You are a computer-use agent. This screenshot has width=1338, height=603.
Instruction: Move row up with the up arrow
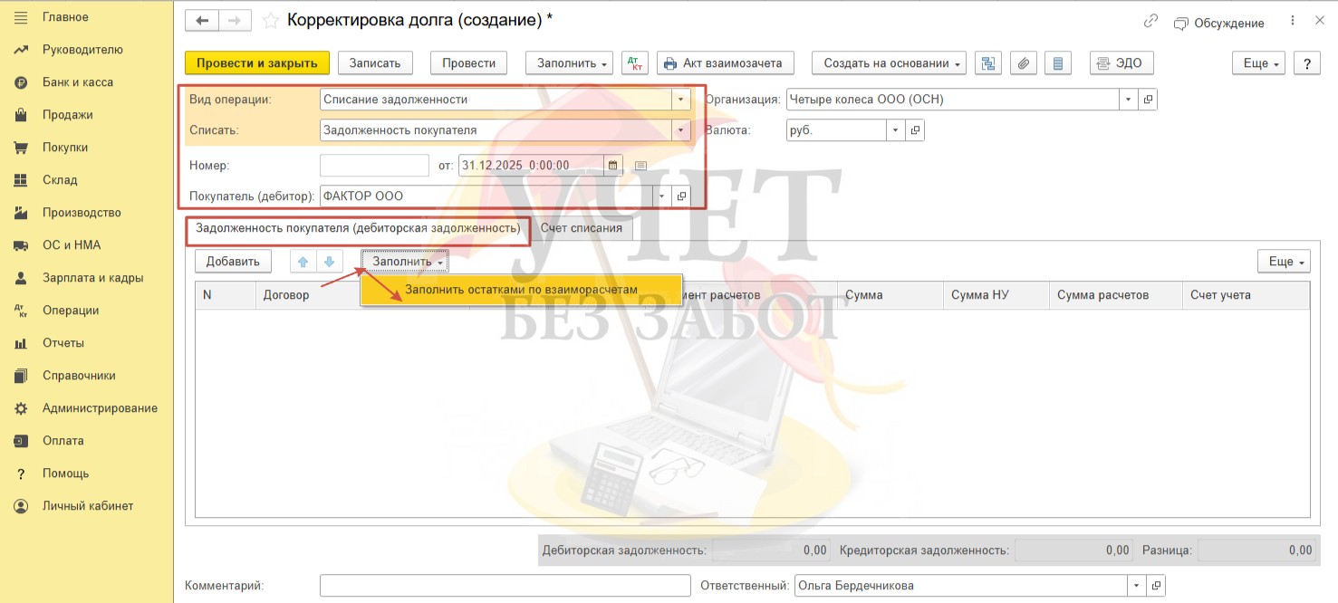point(303,262)
